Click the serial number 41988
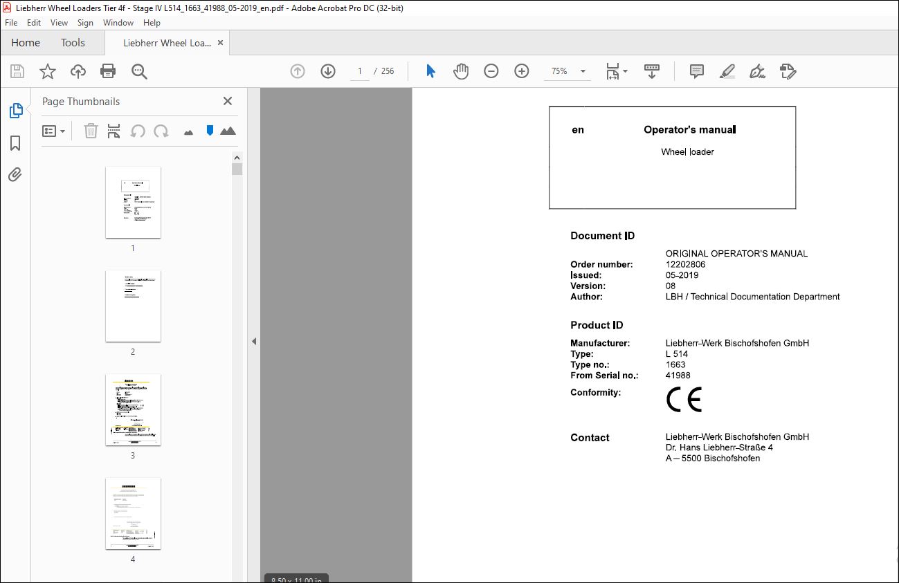The height and width of the screenshot is (583, 899). 678,376
